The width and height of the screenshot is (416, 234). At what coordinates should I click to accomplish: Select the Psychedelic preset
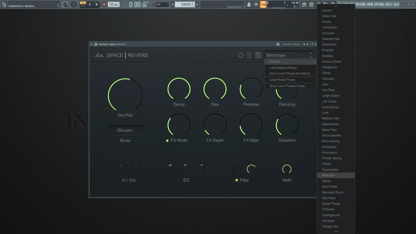click(336, 170)
